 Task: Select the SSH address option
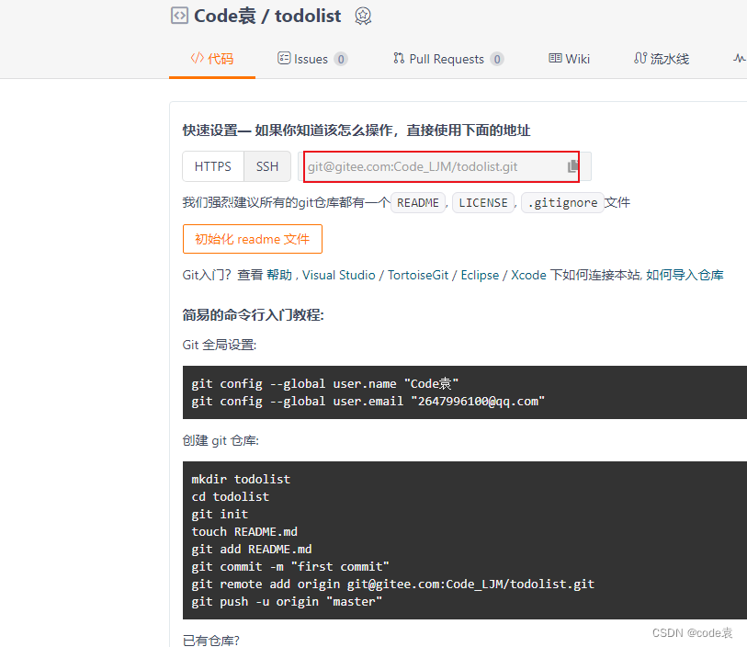[267, 166]
